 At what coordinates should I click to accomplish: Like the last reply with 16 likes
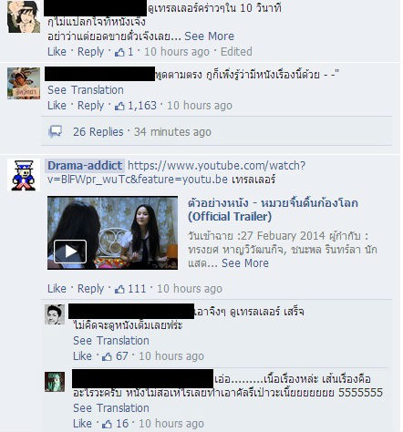point(82,424)
